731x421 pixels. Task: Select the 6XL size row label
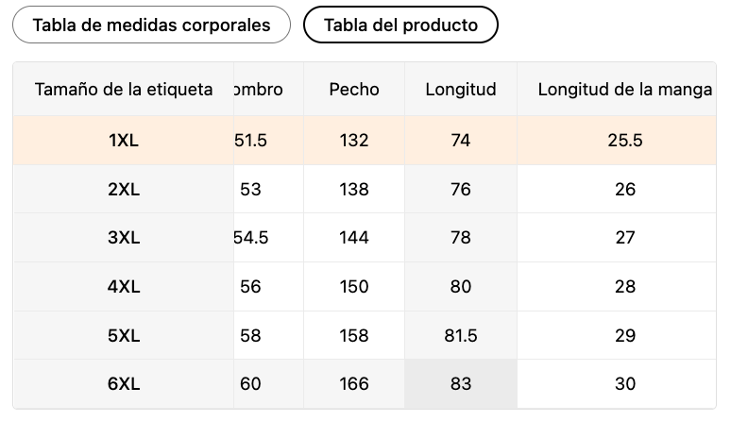tap(124, 384)
